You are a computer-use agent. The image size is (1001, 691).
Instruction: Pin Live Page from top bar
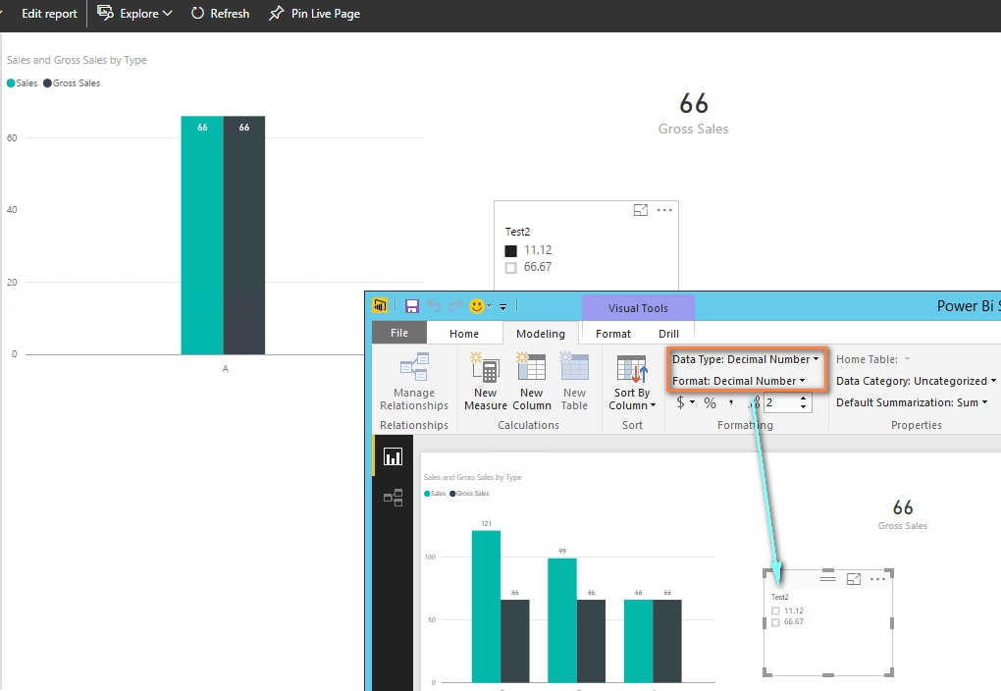click(314, 14)
